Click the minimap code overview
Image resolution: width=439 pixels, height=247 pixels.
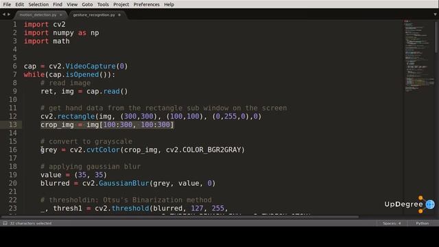(418, 56)
